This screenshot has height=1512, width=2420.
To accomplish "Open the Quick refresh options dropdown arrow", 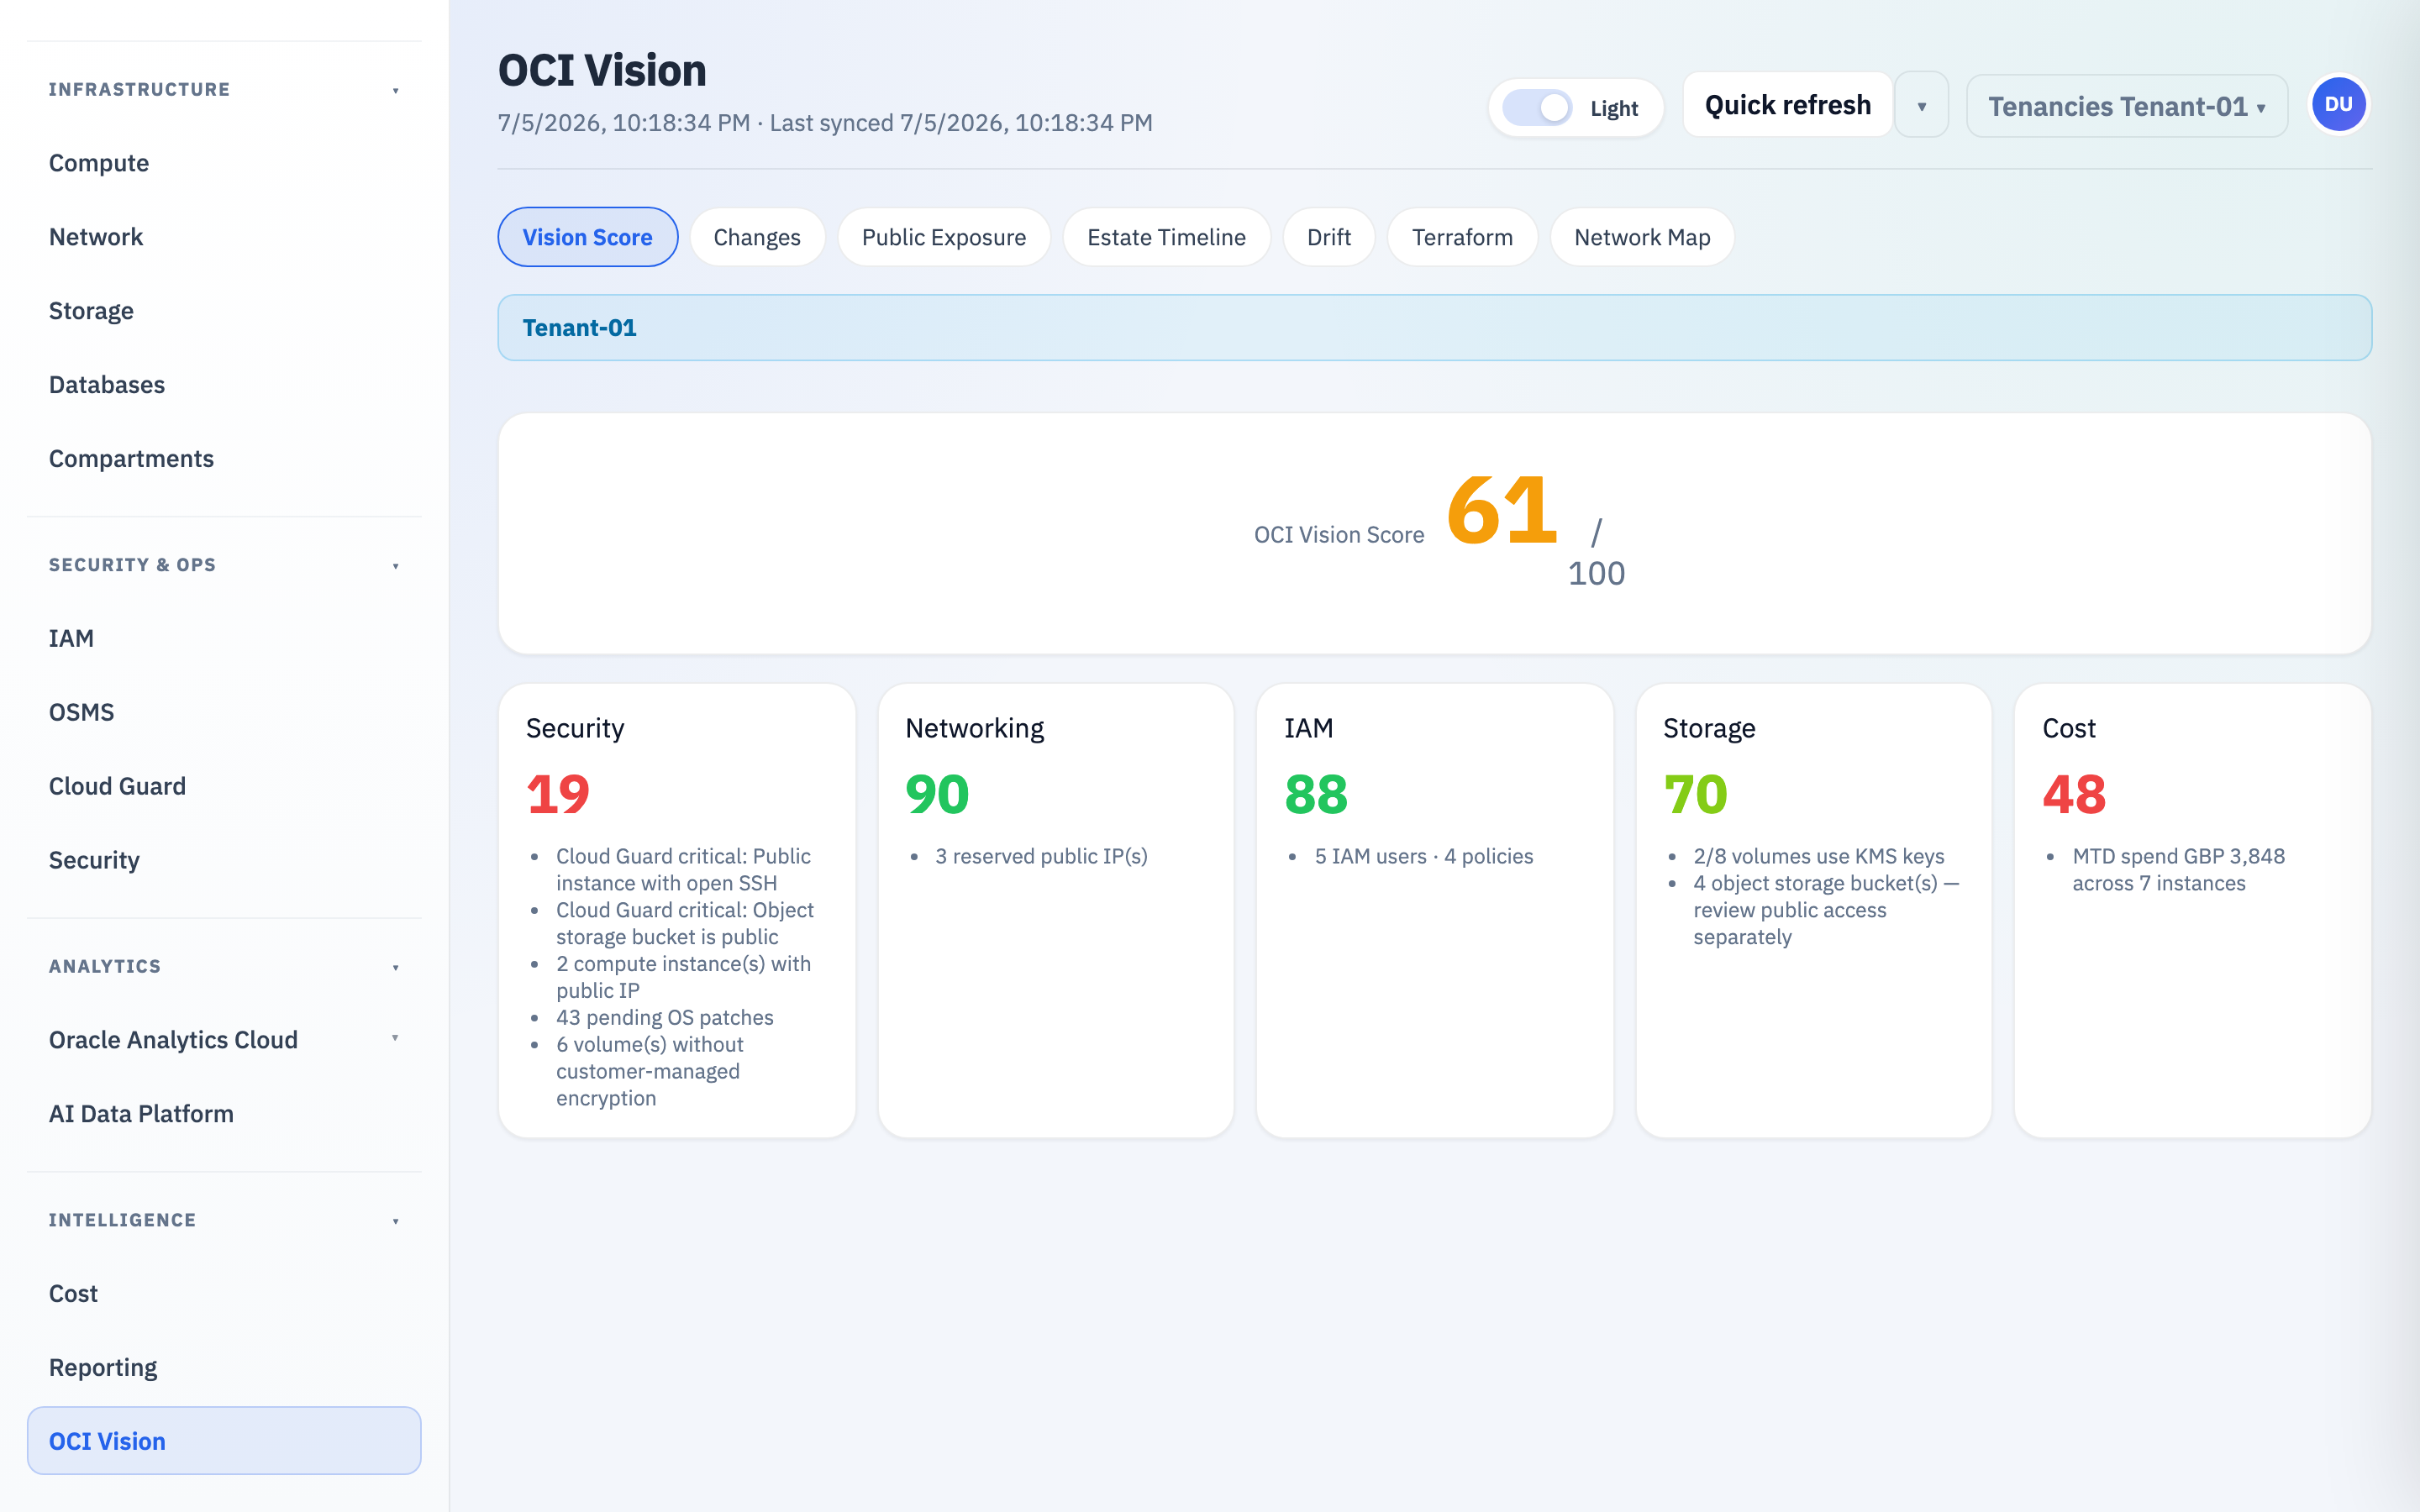I will click(x=1921, y=106).
